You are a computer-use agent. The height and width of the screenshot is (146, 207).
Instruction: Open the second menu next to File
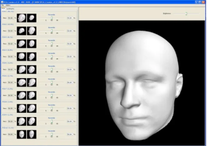click(x=8, y=5)
